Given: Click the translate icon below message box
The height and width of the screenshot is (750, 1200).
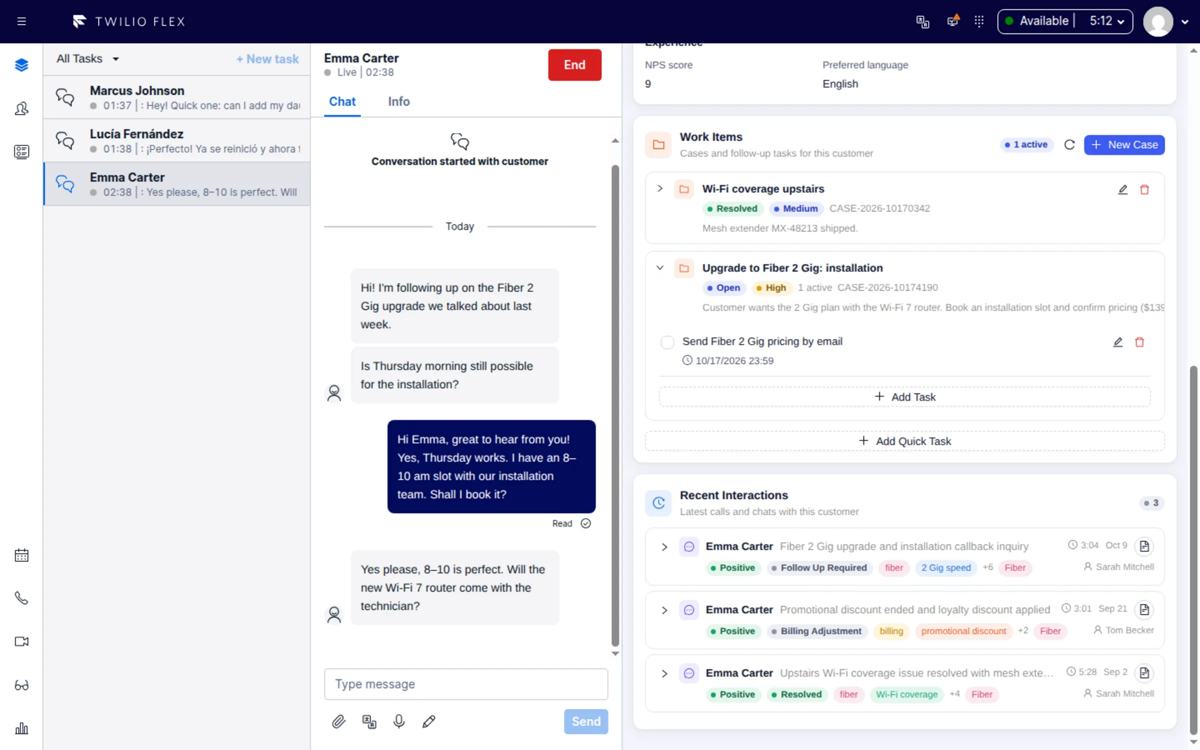Looking at the screenshot, I should [x=369, y=721].
